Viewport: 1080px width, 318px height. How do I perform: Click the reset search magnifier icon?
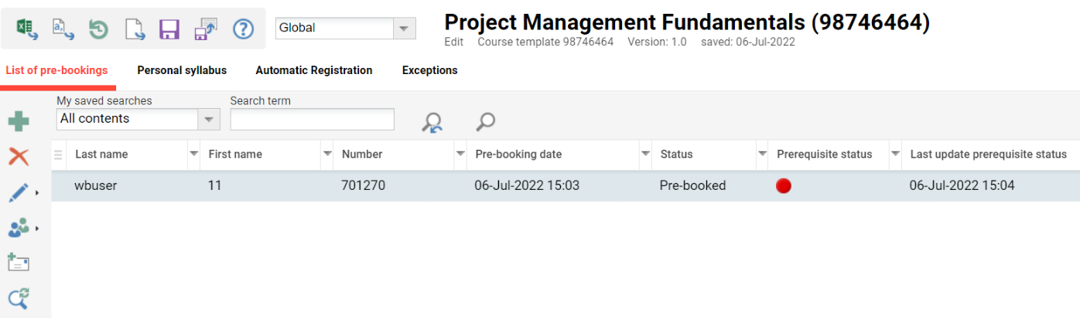click(x=432, y=122)
